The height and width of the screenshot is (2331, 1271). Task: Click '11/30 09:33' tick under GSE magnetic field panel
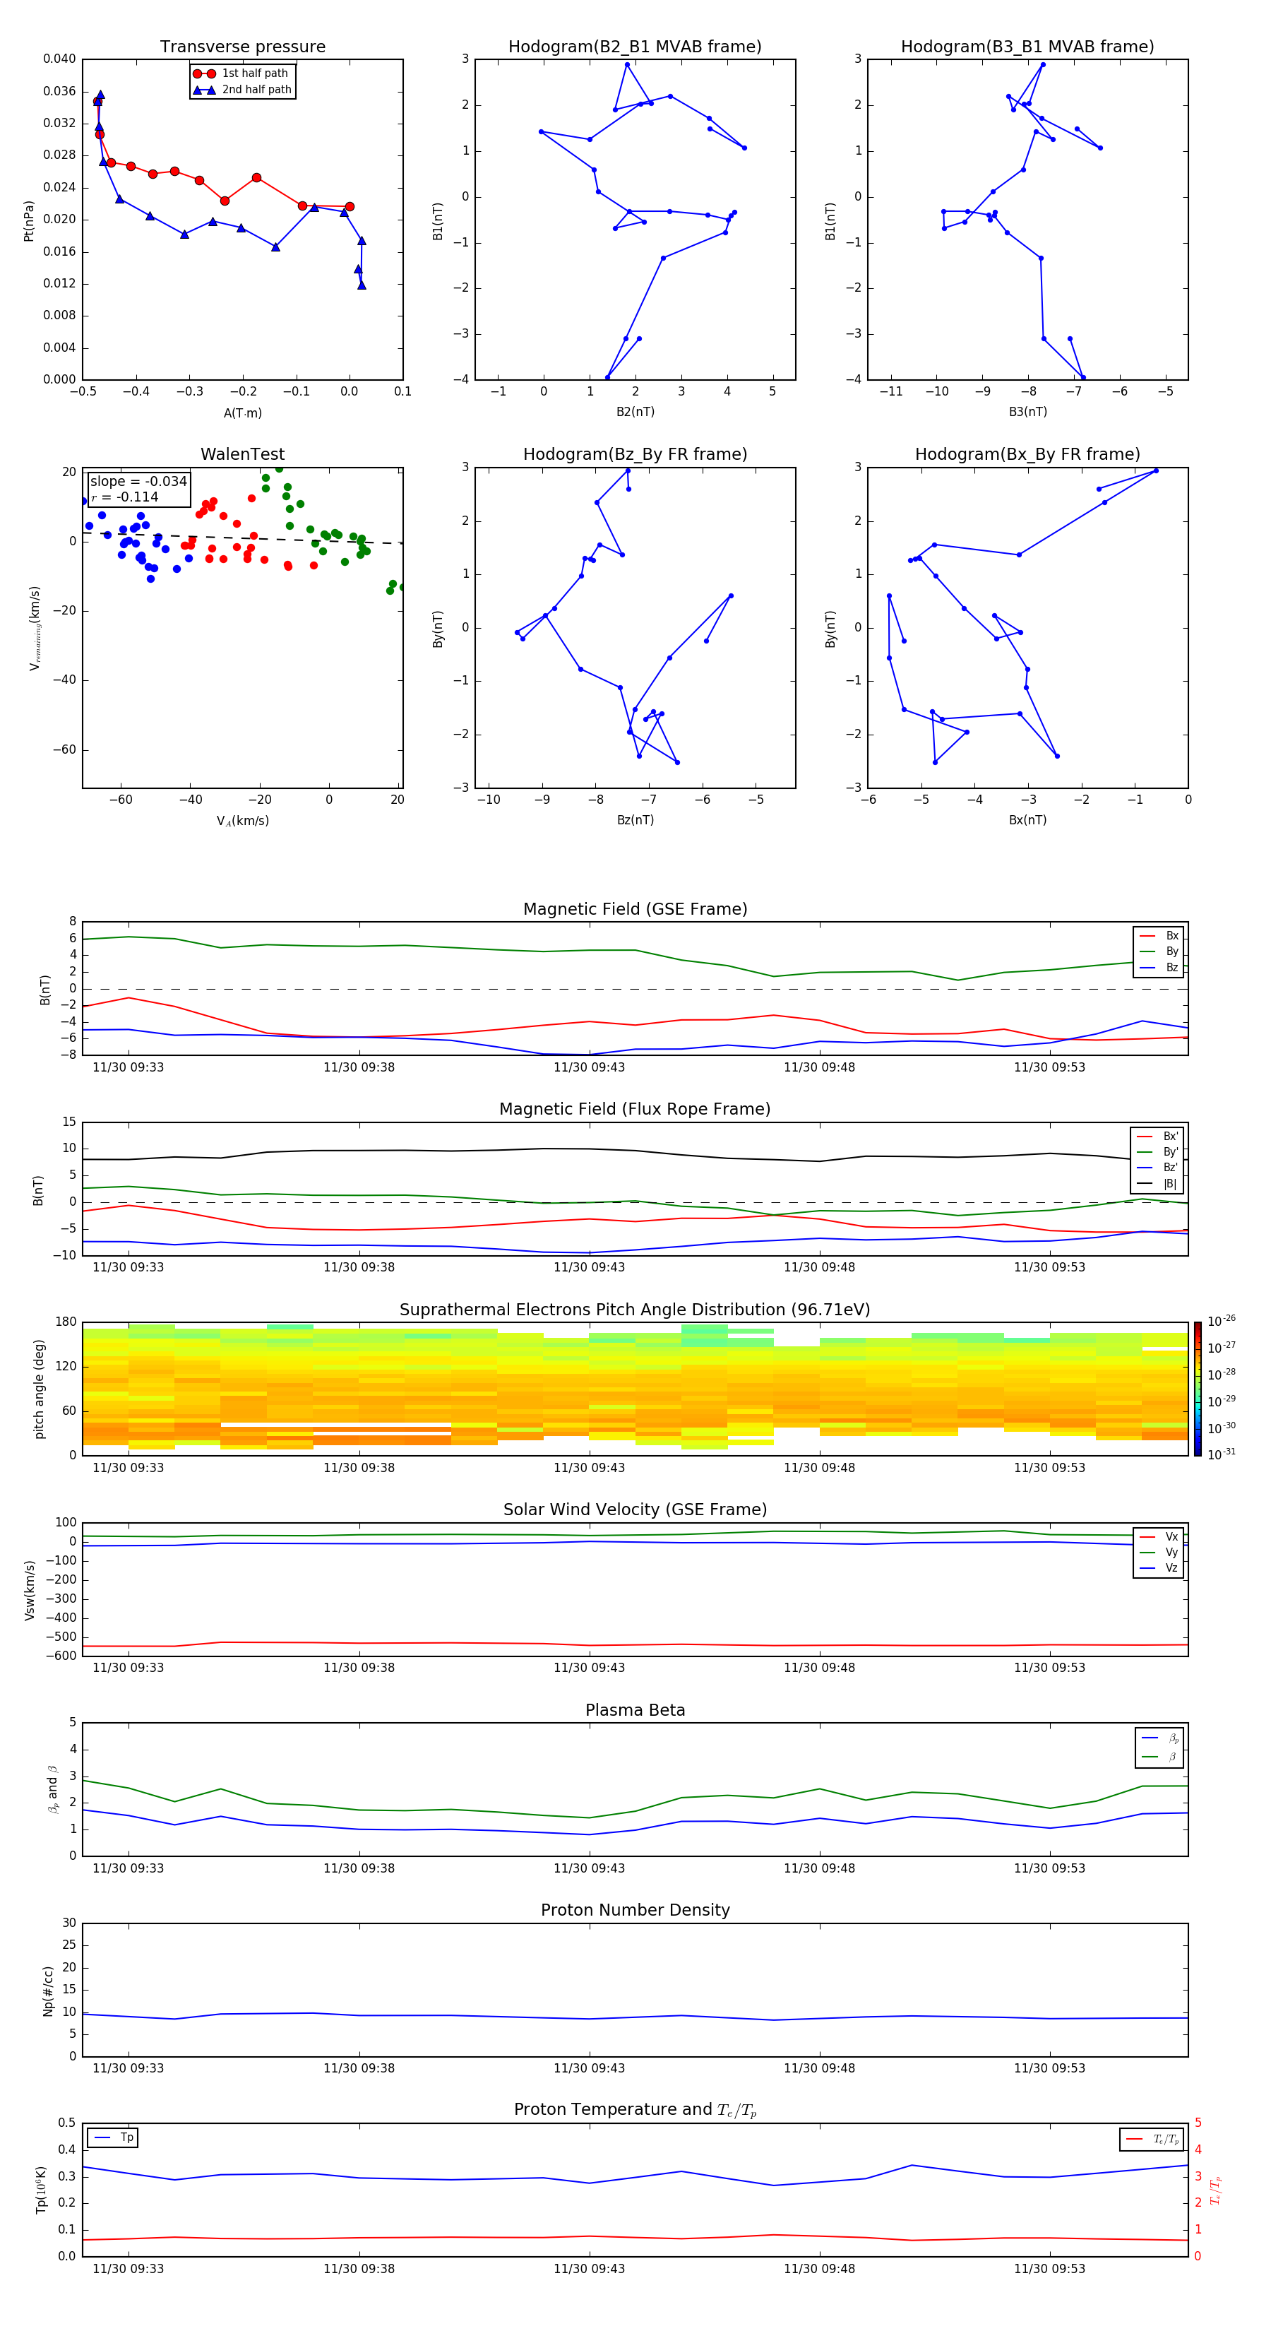(129, 1068)
